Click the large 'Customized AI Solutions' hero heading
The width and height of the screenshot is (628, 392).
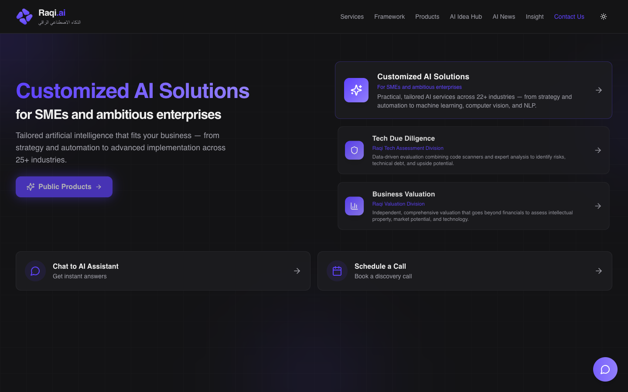point(133,91)
